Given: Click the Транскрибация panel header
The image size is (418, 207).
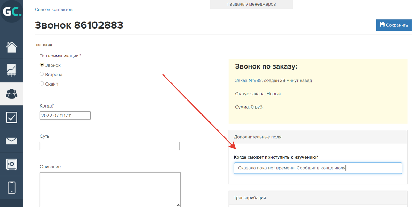Looking at the screenshot, I should point(318,198).
